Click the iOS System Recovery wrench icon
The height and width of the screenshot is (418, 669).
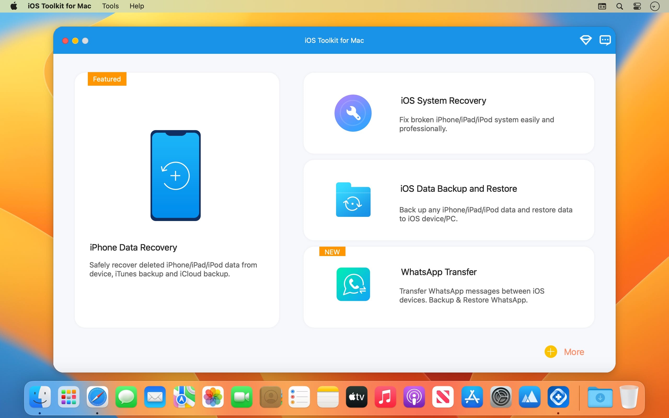[353, 113]
